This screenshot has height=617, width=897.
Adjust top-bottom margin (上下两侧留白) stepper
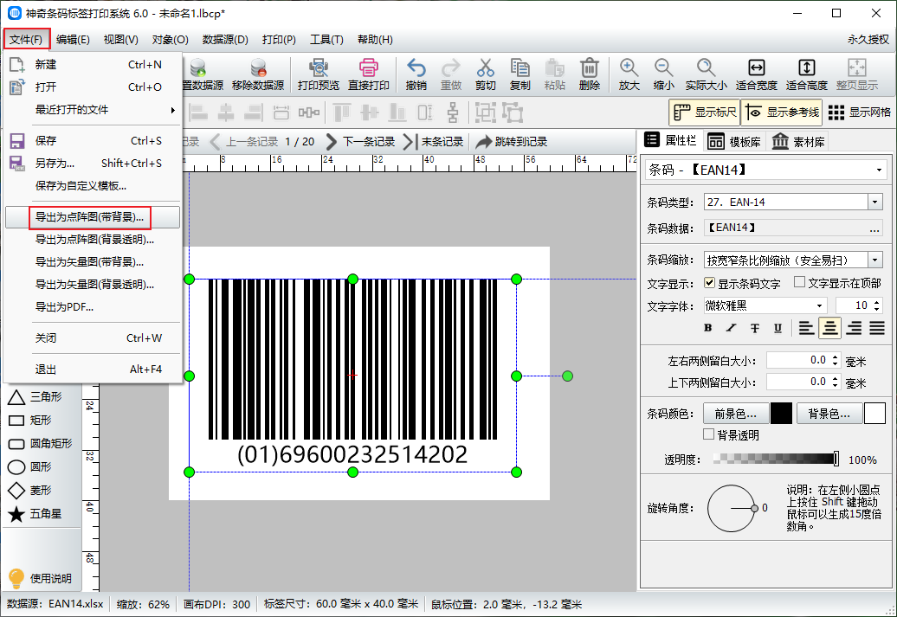pyautogui.click(x=836, y=382)
